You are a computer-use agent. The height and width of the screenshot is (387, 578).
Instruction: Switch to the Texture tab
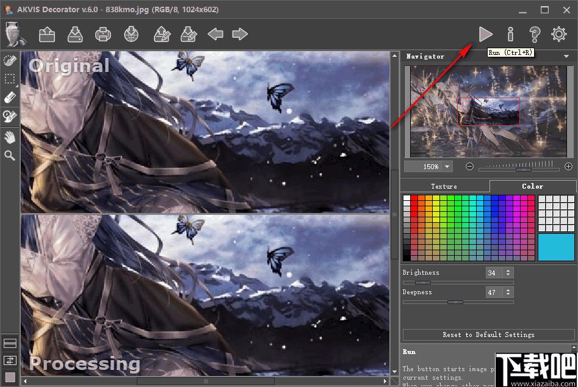[444, 187]
